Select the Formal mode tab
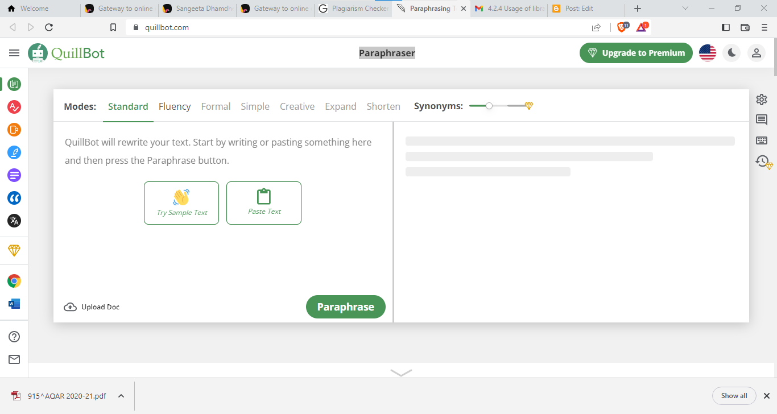 point(216,106)
